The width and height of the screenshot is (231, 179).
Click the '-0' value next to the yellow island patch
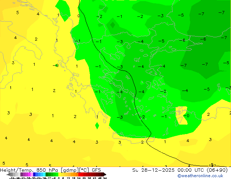point(186,115)
